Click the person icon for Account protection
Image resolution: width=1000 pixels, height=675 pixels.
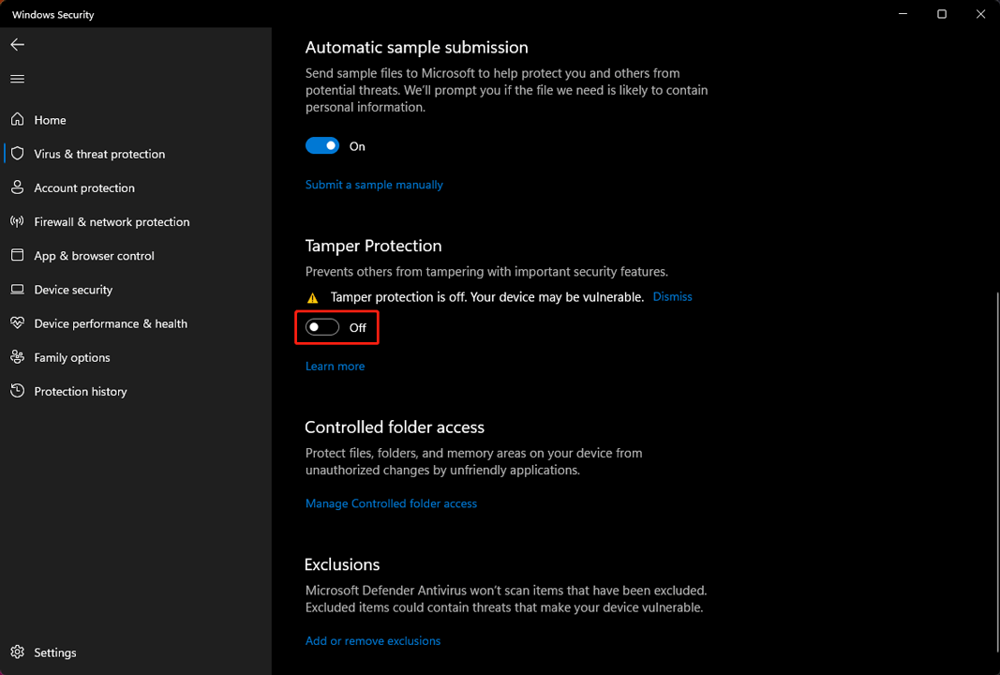coord(17,187)
